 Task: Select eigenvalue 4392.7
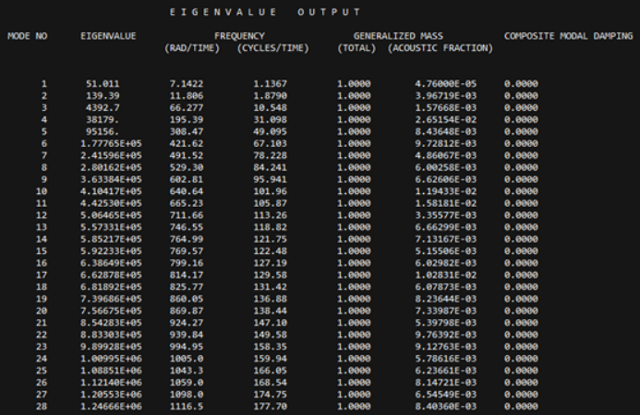[x=103, y=108]
